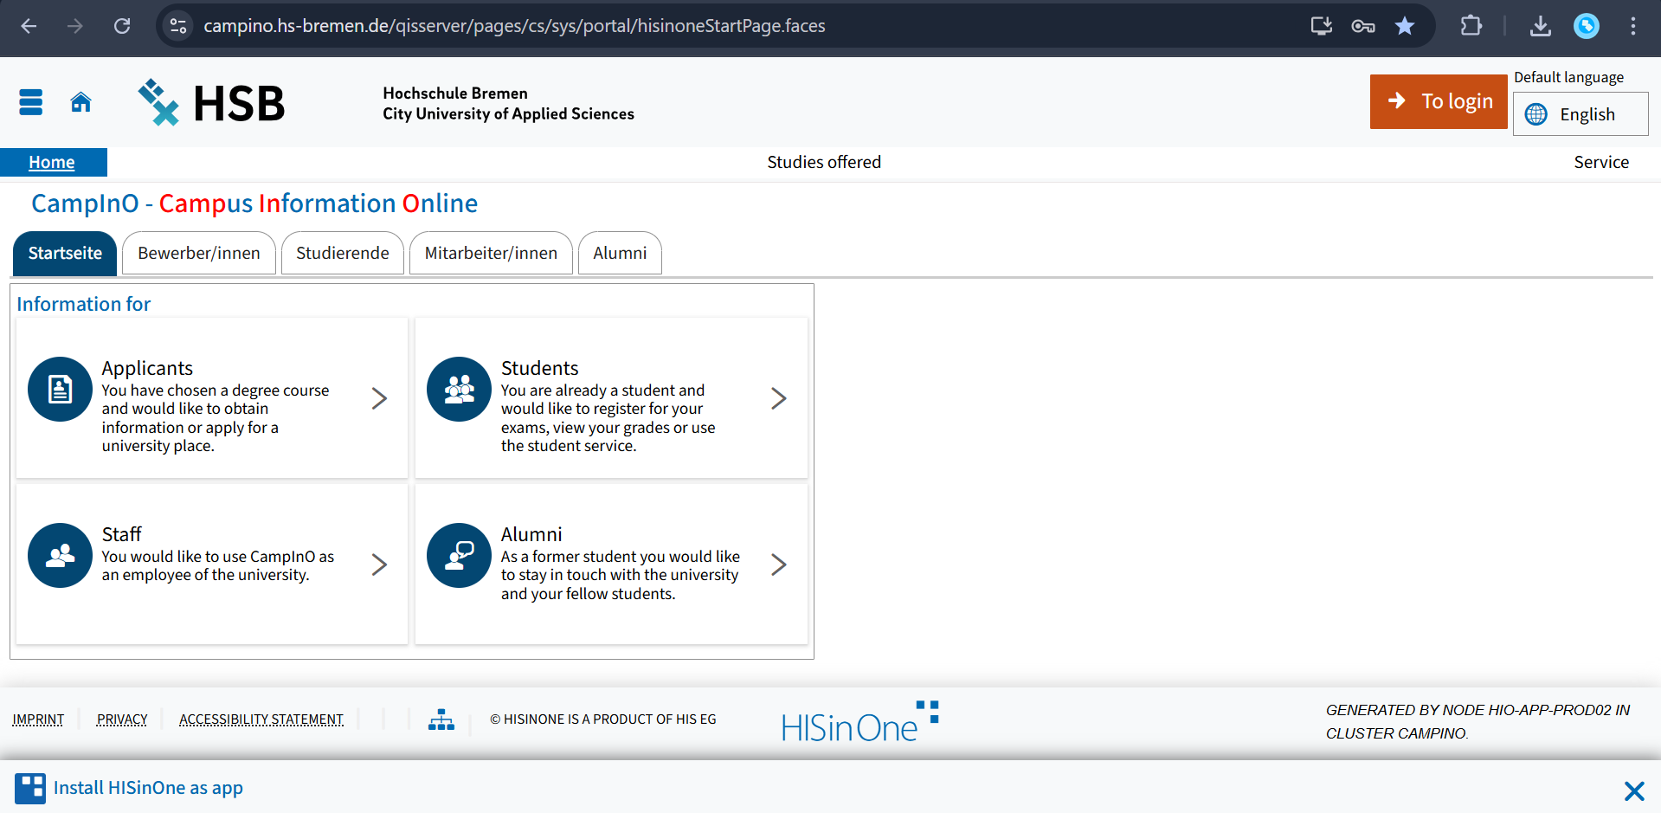Open the English language dropdown
Screen dimensions: 1661x813
coord(1580,114)
